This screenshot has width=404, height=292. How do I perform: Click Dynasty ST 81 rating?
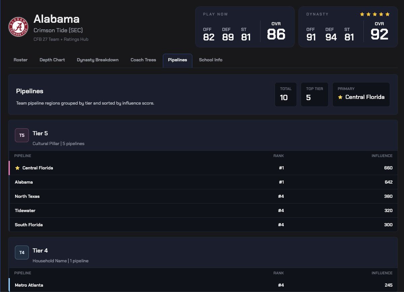click(349, 37)
